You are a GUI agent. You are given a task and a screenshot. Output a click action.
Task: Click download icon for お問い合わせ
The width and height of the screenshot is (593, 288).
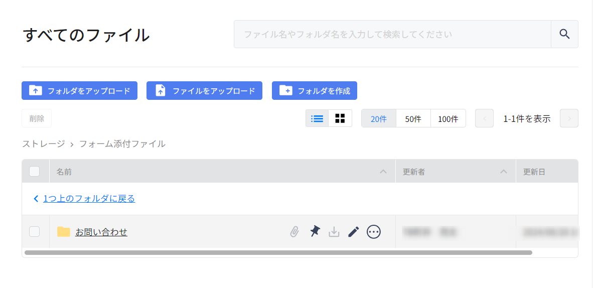334,232
